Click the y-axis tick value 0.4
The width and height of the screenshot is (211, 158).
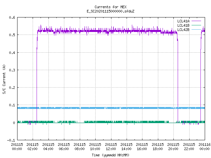[12, 53]
